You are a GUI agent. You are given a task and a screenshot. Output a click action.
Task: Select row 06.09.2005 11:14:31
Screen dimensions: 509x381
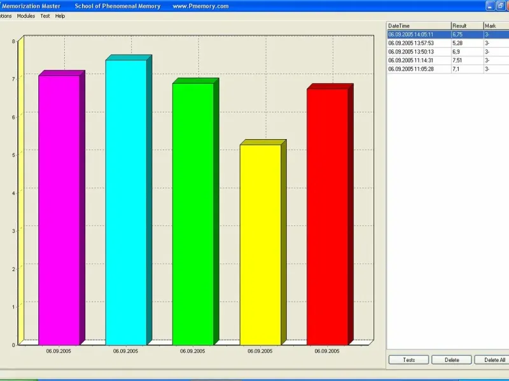[x=448, y=60]
